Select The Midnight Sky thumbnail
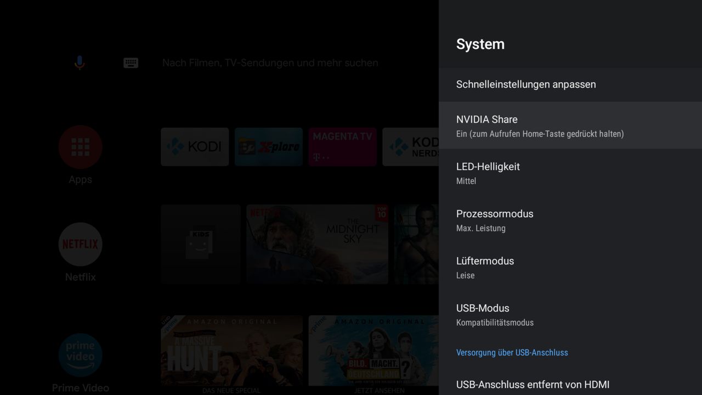Viewport: 702px width, 395px height. coord(317,244)
